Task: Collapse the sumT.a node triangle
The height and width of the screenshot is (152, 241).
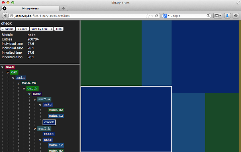Action: coord(35,99)
